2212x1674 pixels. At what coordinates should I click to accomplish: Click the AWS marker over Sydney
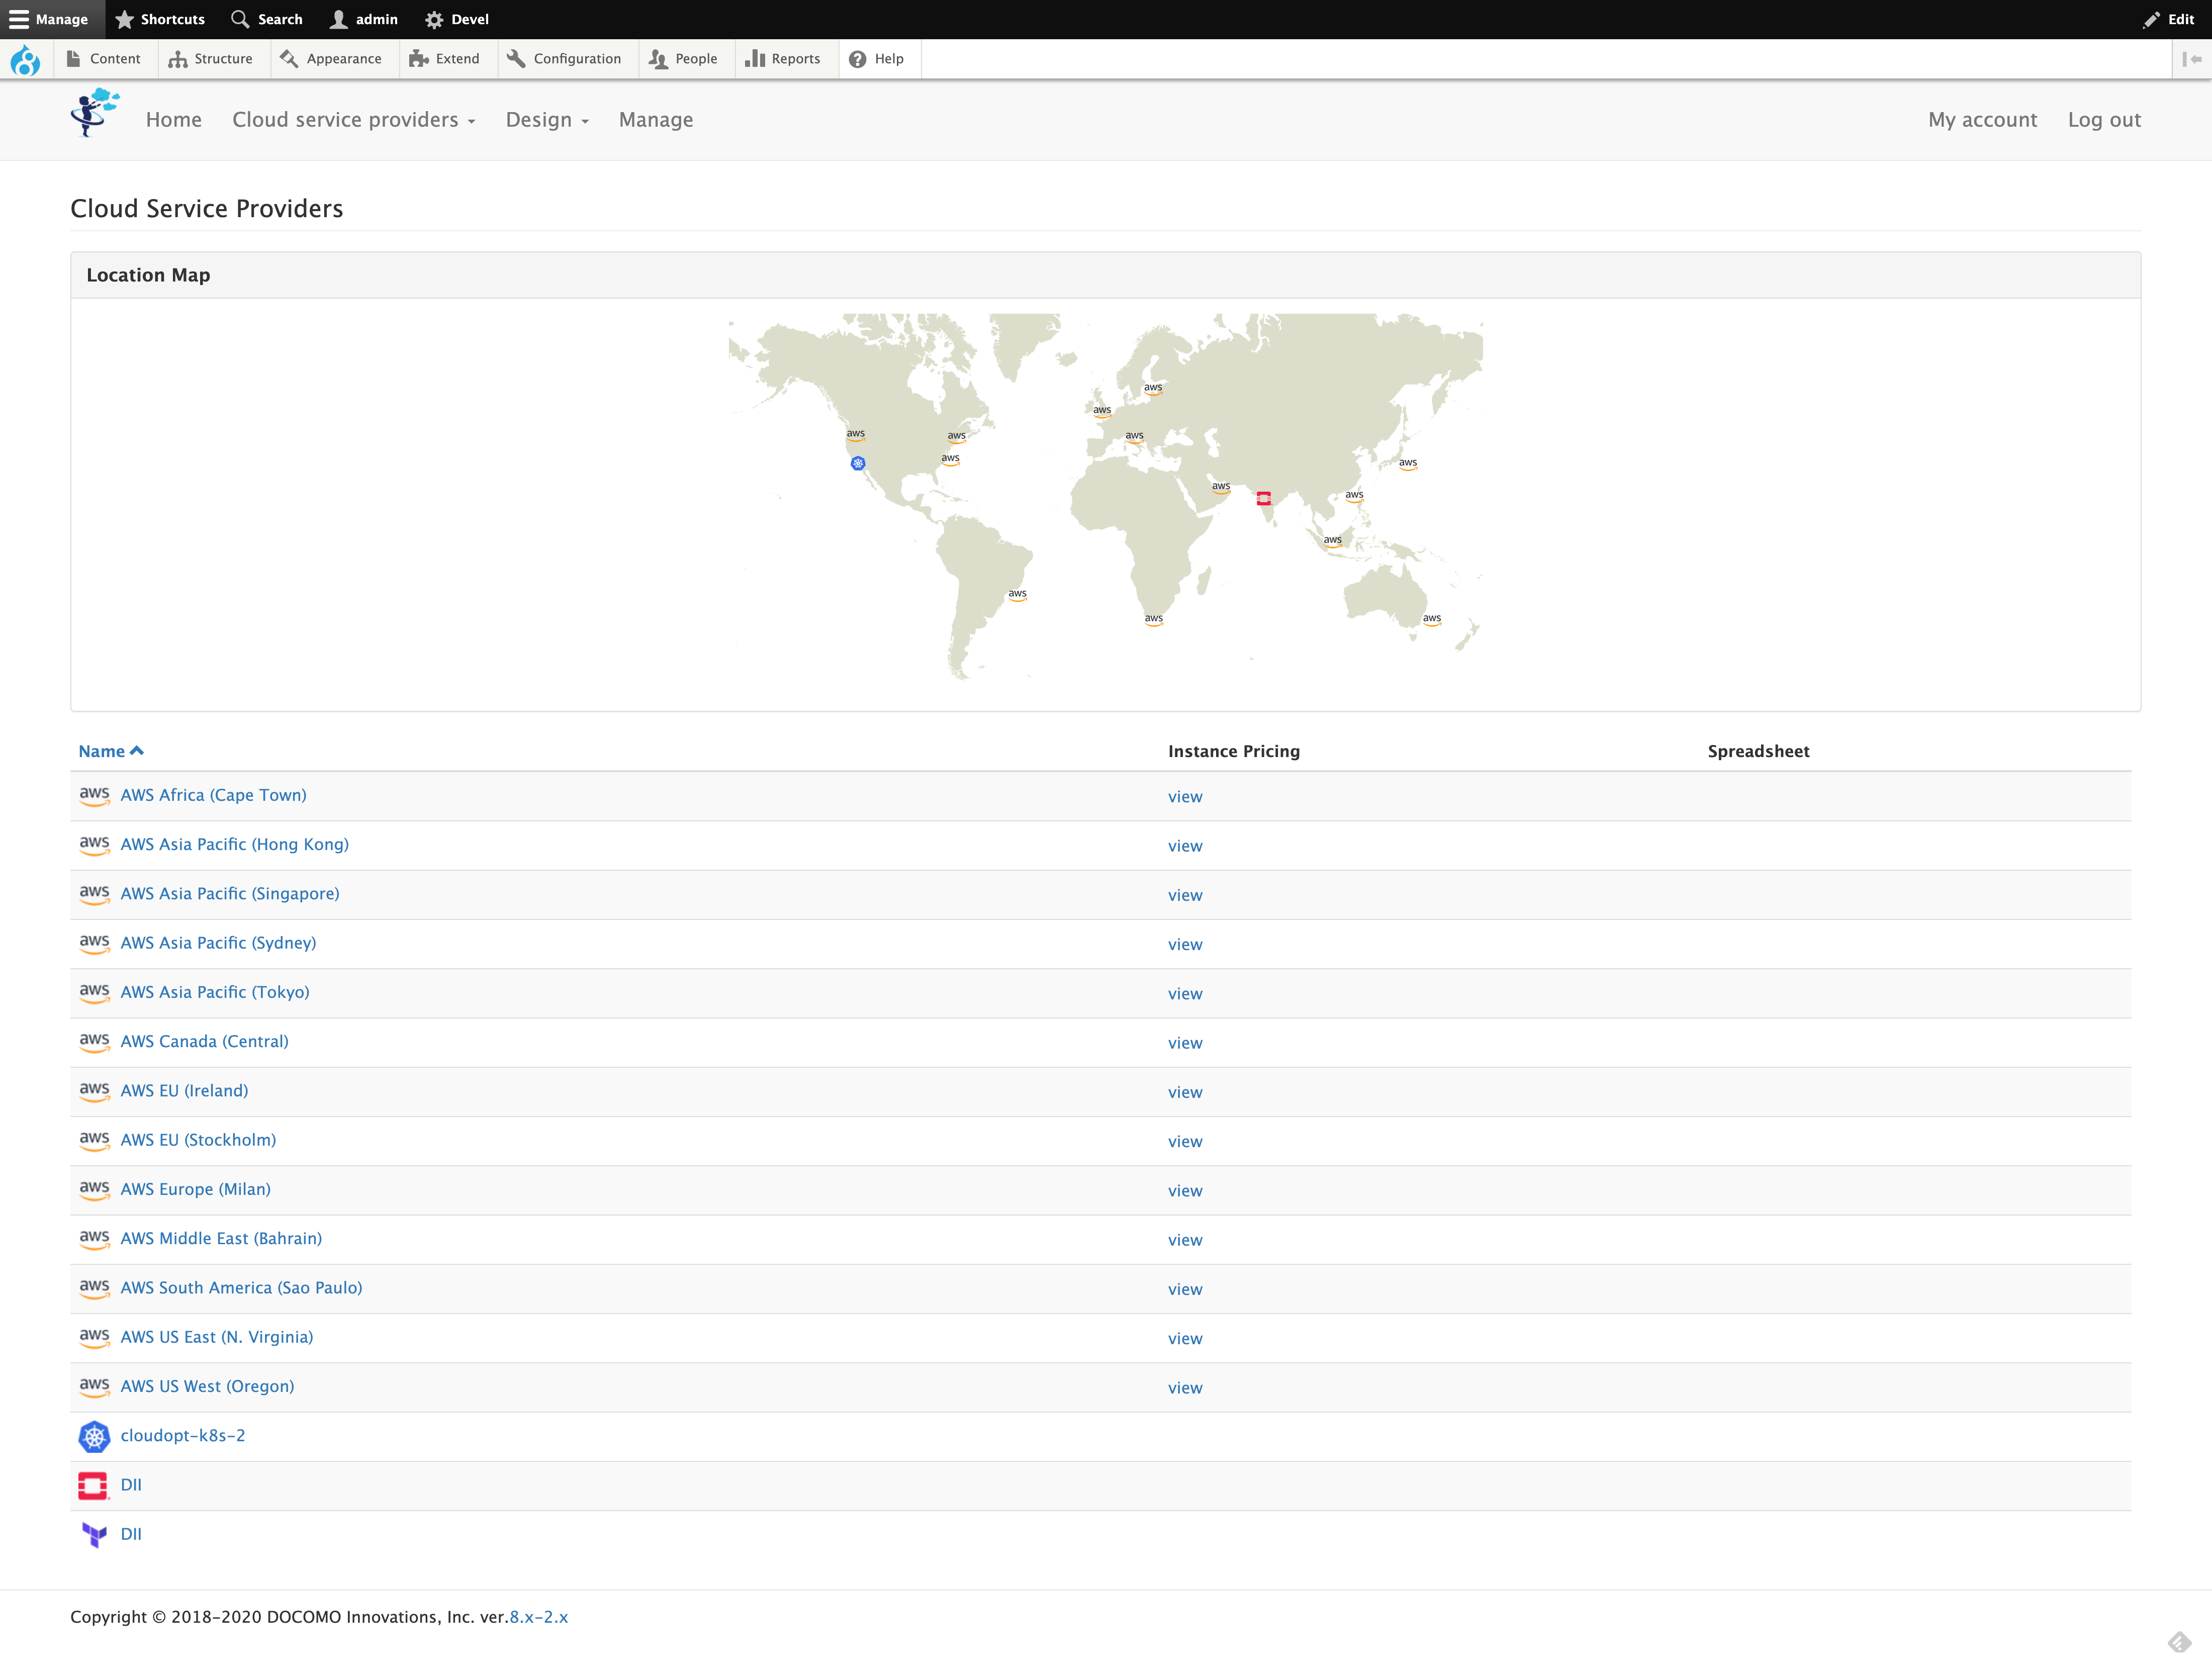(1432, 619)
